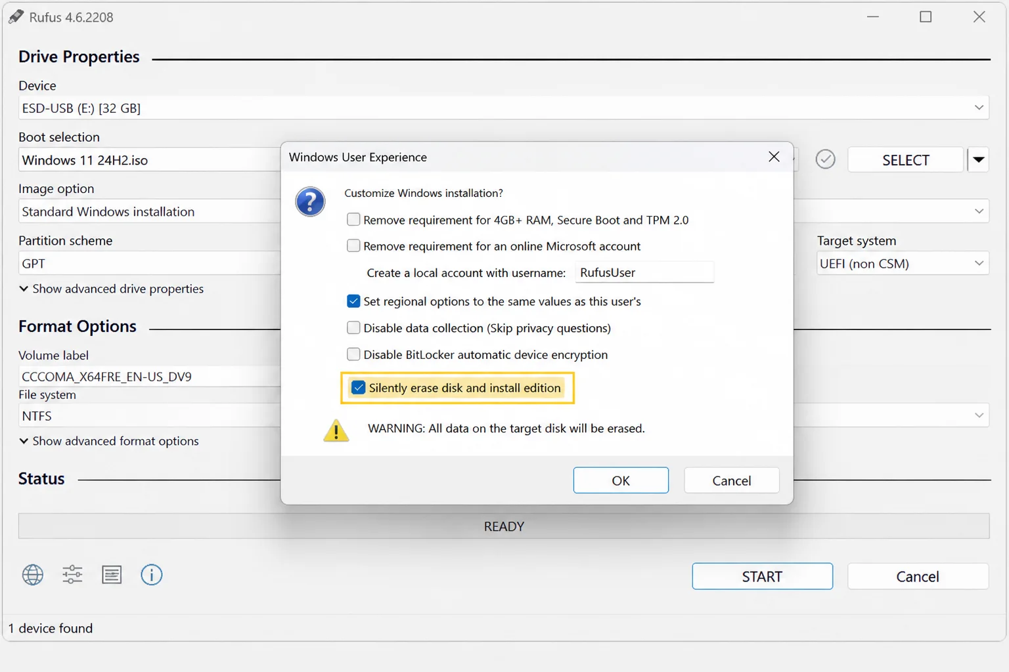Viewport: 1009px width, 672px height.
Task: Click the READY status progress bar
Action: click(x=504, y=526)
